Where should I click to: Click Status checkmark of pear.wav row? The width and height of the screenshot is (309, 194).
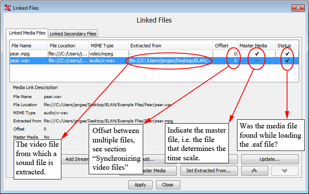click(288, 61)
